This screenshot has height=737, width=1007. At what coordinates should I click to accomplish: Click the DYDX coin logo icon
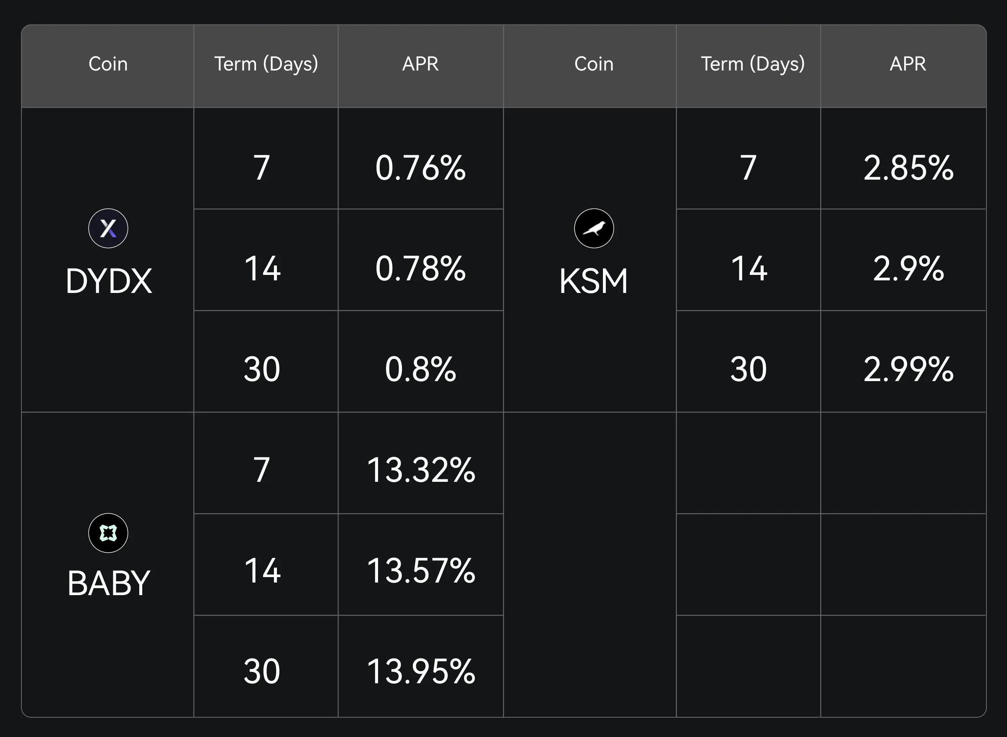[108, 228]
